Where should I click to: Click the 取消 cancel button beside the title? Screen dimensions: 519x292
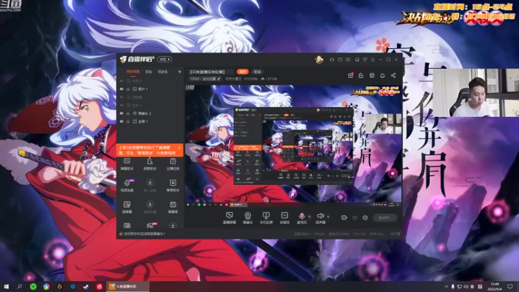click(x=257, y=71)
